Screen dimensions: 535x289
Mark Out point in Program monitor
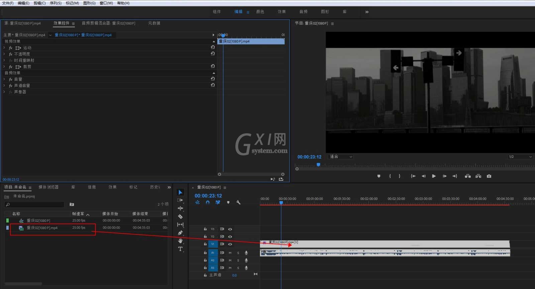(400, 176)
